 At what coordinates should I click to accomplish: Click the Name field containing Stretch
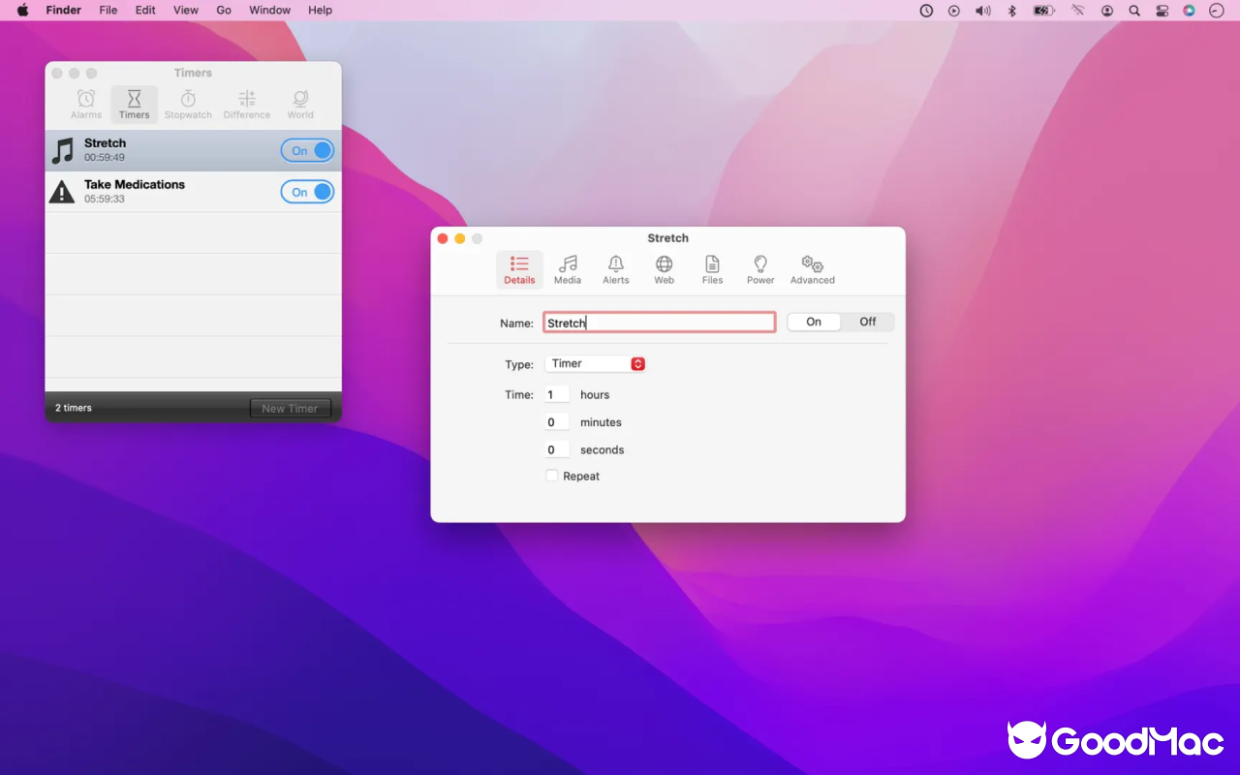tap(659, 322)
